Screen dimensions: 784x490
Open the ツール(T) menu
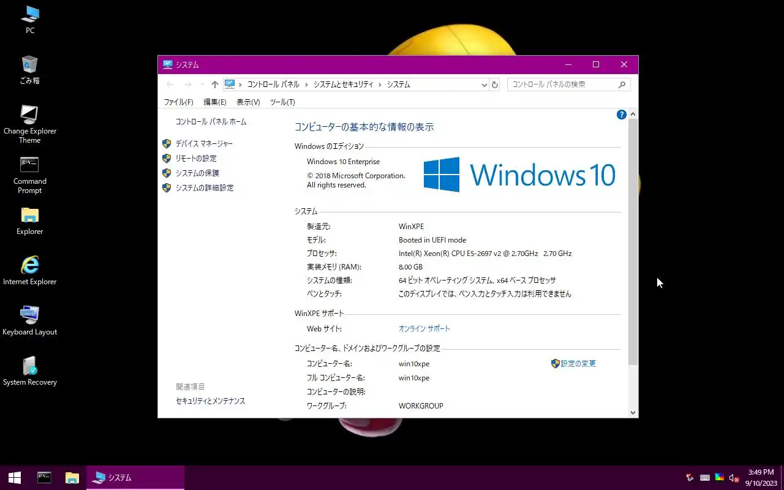tap(282, 102)
